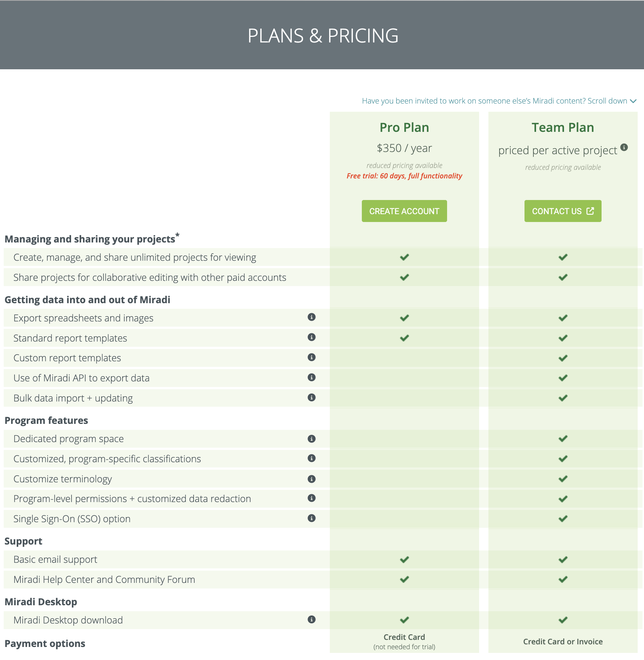The height and width of the screenshot is (660, 644).
Task: Click info icon for program-specific classifications
Action: pyautogui.click(x=312, y=458)
